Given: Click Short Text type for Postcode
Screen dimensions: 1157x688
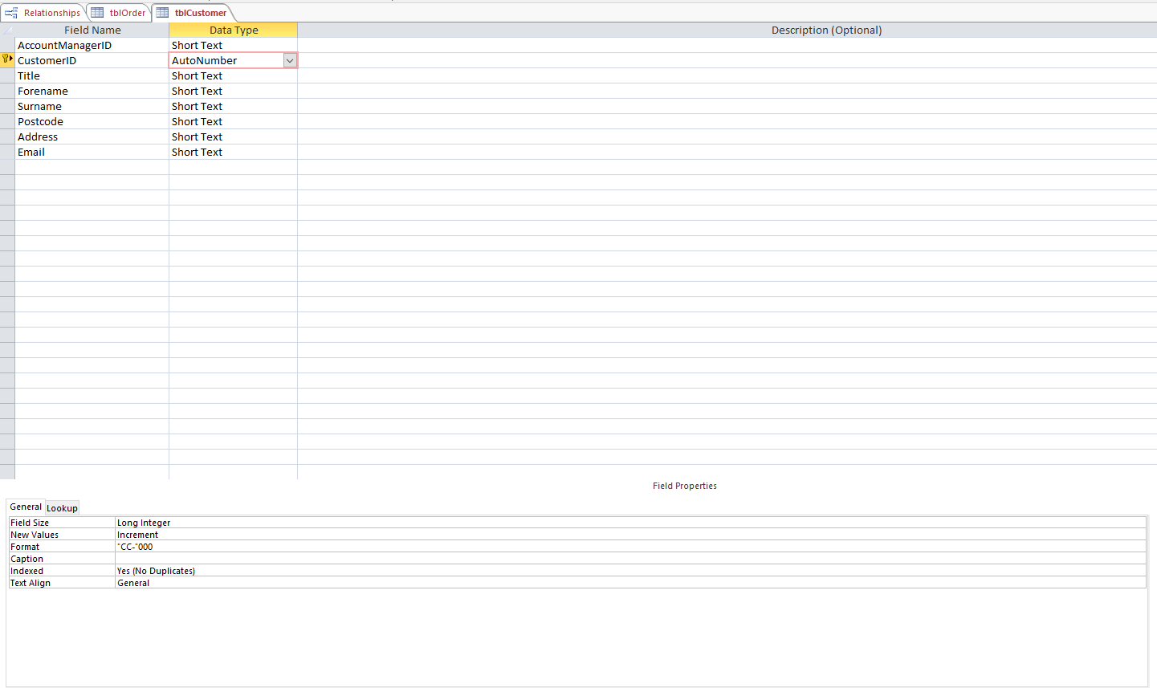Looking at the screenshot, I should pyautogui.click(x=233, y=121).
